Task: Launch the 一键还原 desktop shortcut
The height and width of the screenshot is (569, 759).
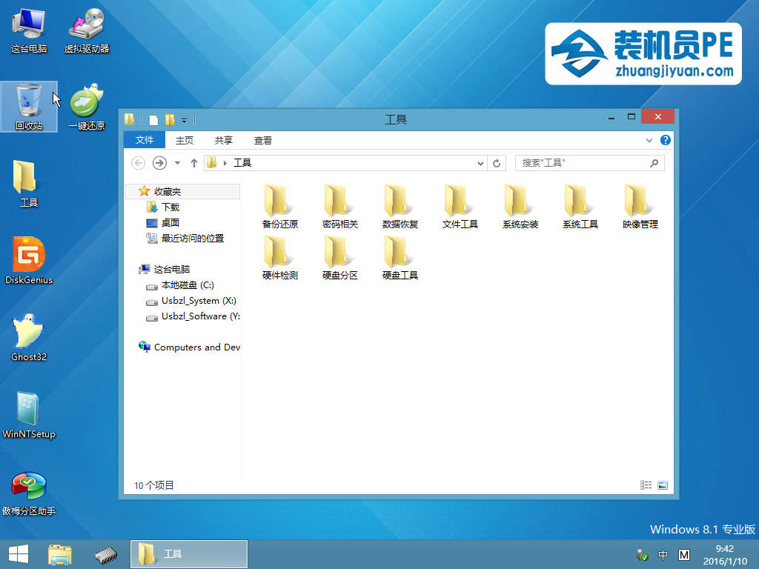Action: point(87,107)
